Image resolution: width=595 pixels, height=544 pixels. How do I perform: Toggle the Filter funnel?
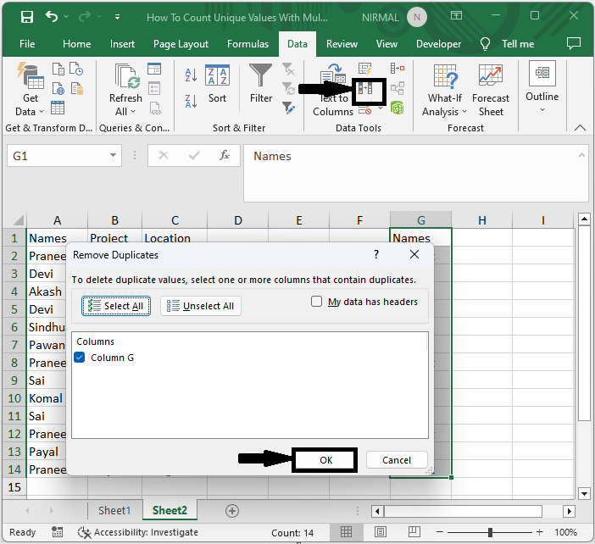(261, 83)
